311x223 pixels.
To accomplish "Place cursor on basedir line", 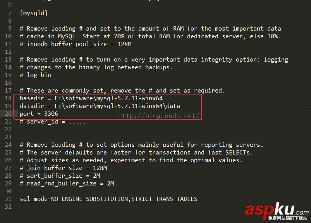I will click(91, 98).
